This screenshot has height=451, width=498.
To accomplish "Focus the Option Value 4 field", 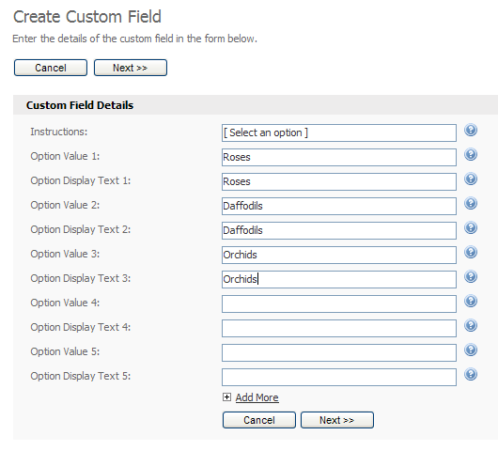I will click(x=339, y=303).
